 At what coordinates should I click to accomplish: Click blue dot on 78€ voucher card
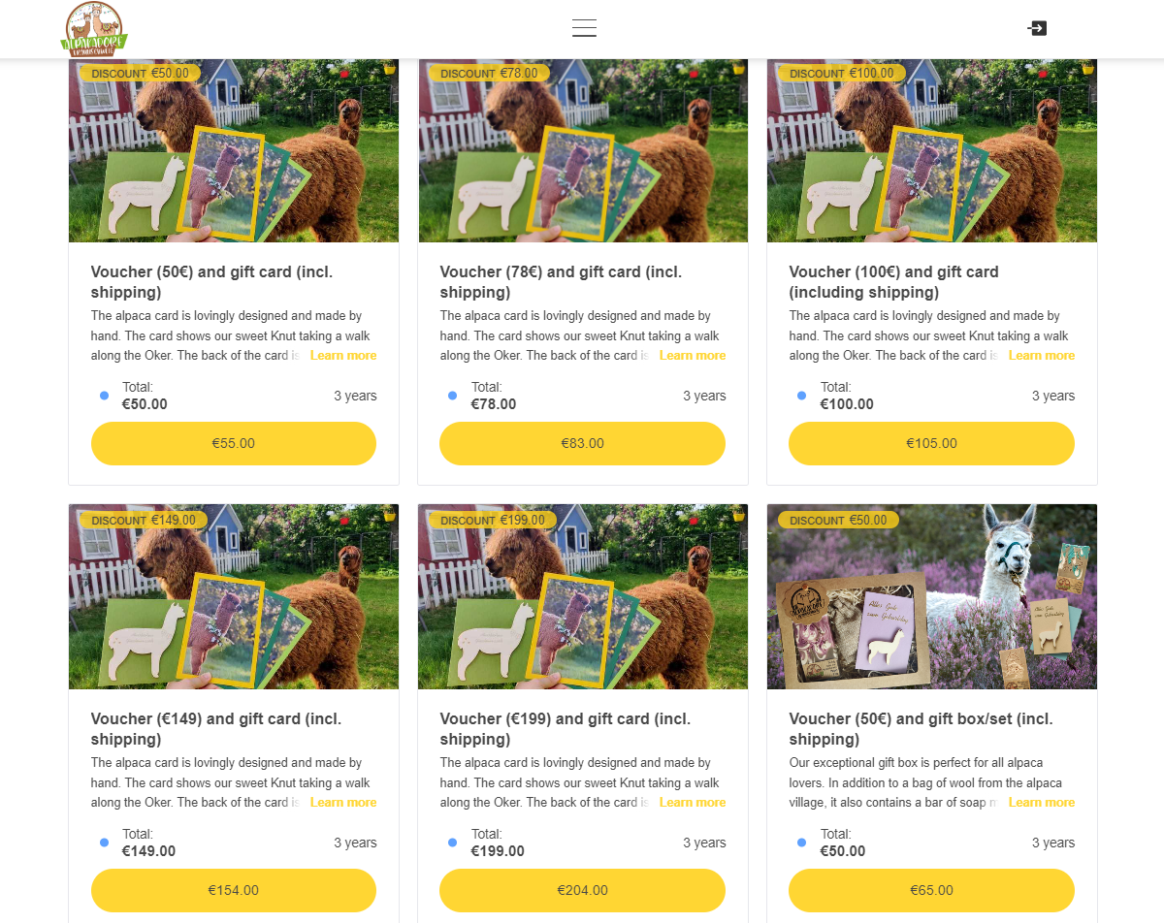coord(453,396)
